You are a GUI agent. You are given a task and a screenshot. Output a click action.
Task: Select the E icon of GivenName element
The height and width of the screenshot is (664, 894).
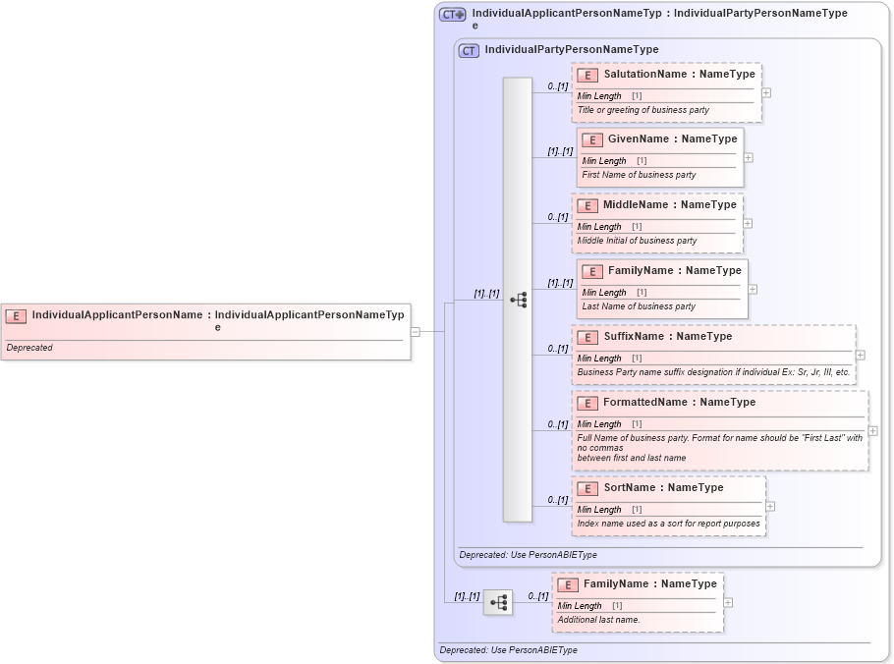click(592, 139)
